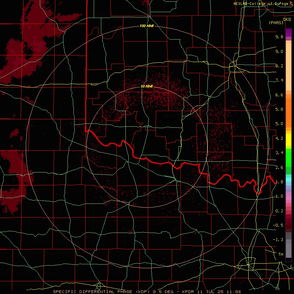Click the purple swatch at color scale top

click(x=288, y=33)
